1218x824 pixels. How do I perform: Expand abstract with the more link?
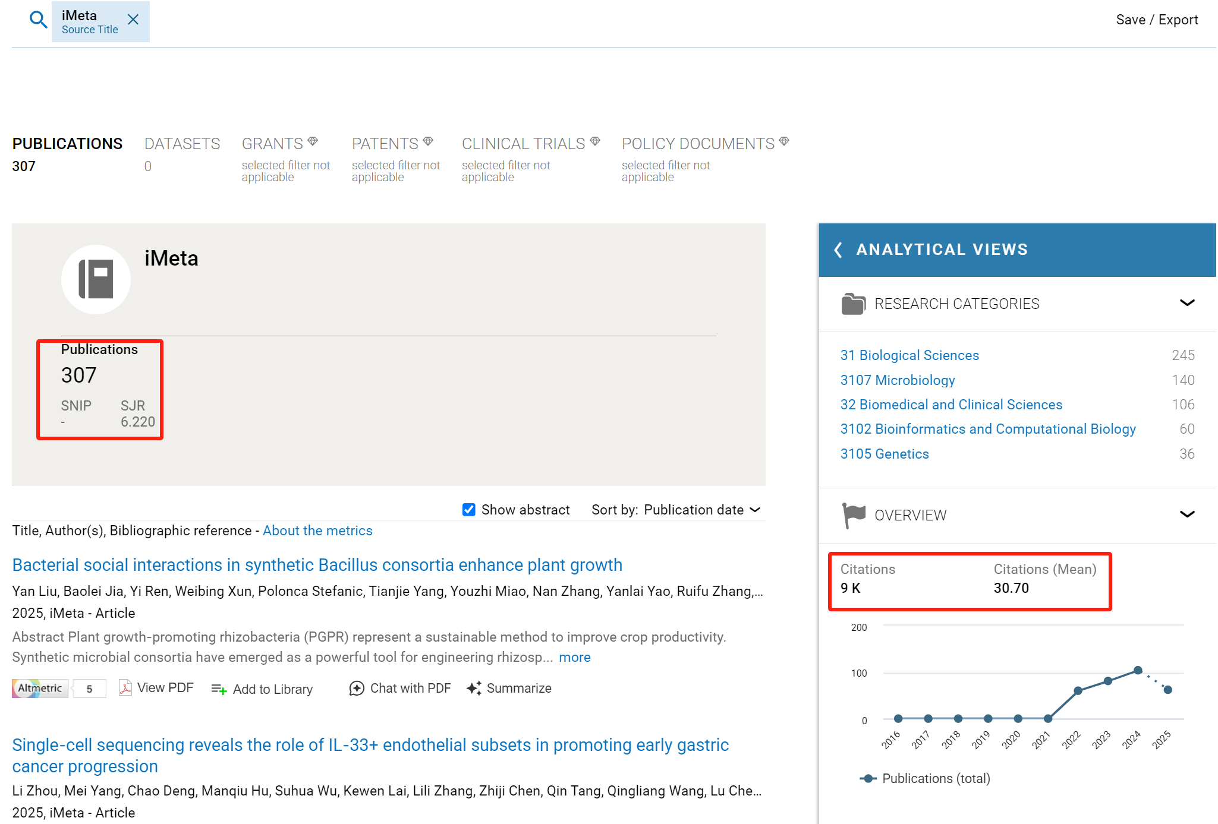click(x=574, y=657)
